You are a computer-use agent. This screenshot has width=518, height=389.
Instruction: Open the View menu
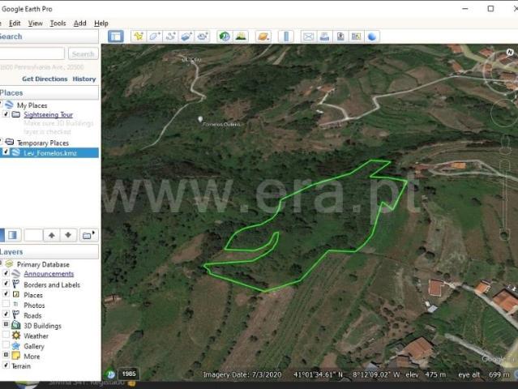click(x=36, y=24)
